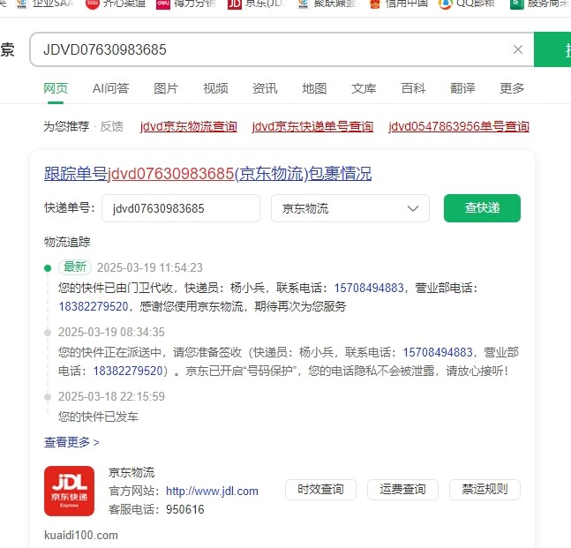Click the 反馈 feedback link
This screenshot has width=571, height=548.
(112, 126)
